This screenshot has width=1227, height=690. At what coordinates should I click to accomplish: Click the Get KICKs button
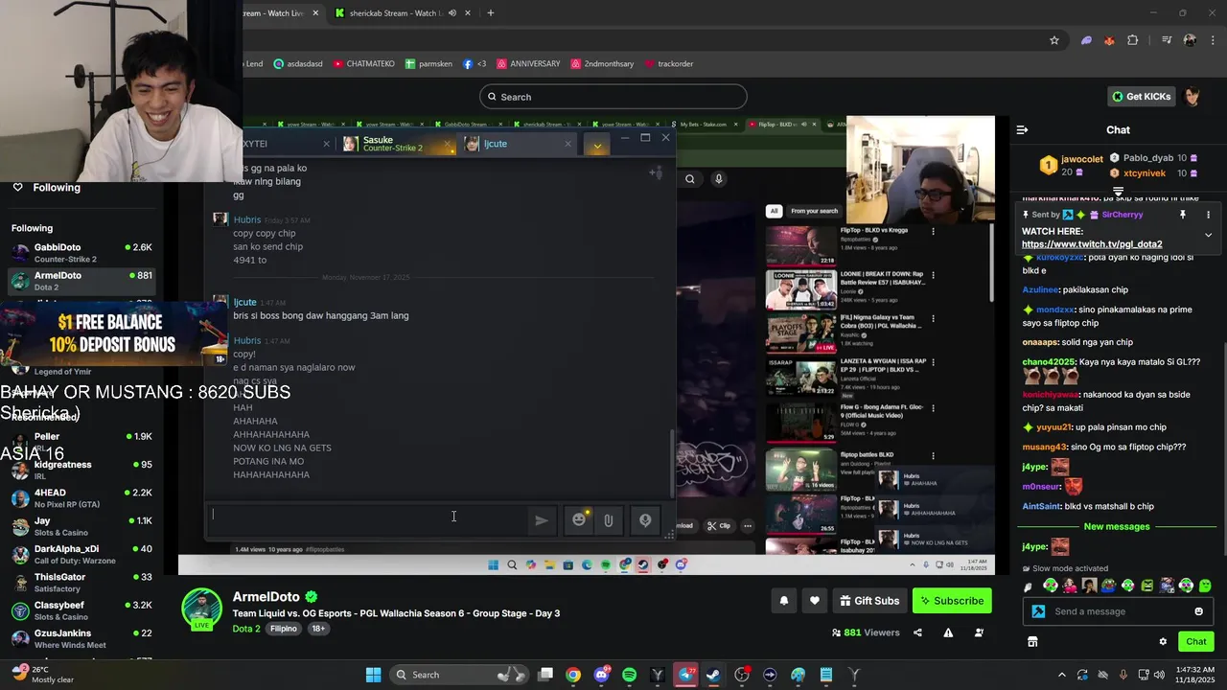pos(1142,96)
